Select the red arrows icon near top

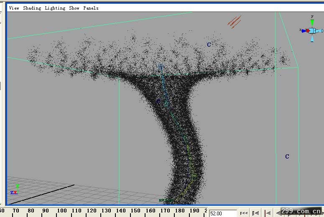click(x=235, y=21)
